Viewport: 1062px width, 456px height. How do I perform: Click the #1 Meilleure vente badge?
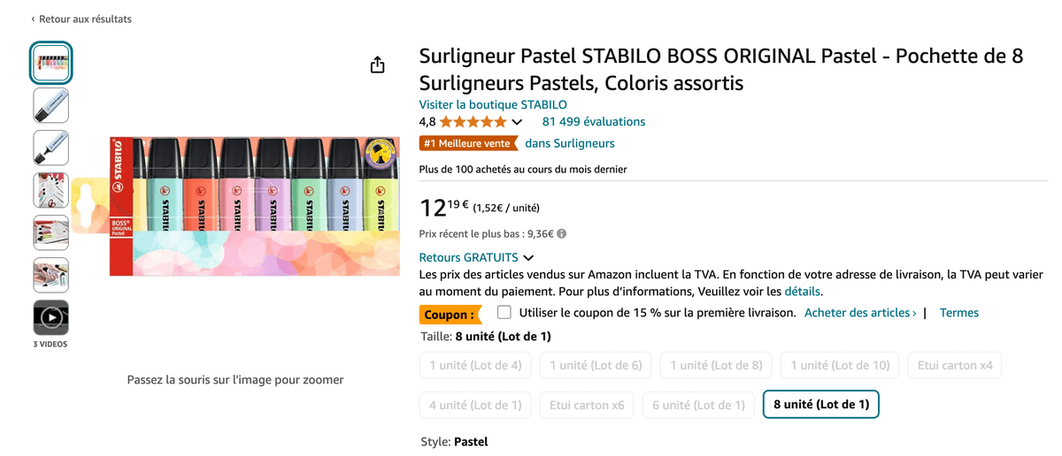(468, 143)
